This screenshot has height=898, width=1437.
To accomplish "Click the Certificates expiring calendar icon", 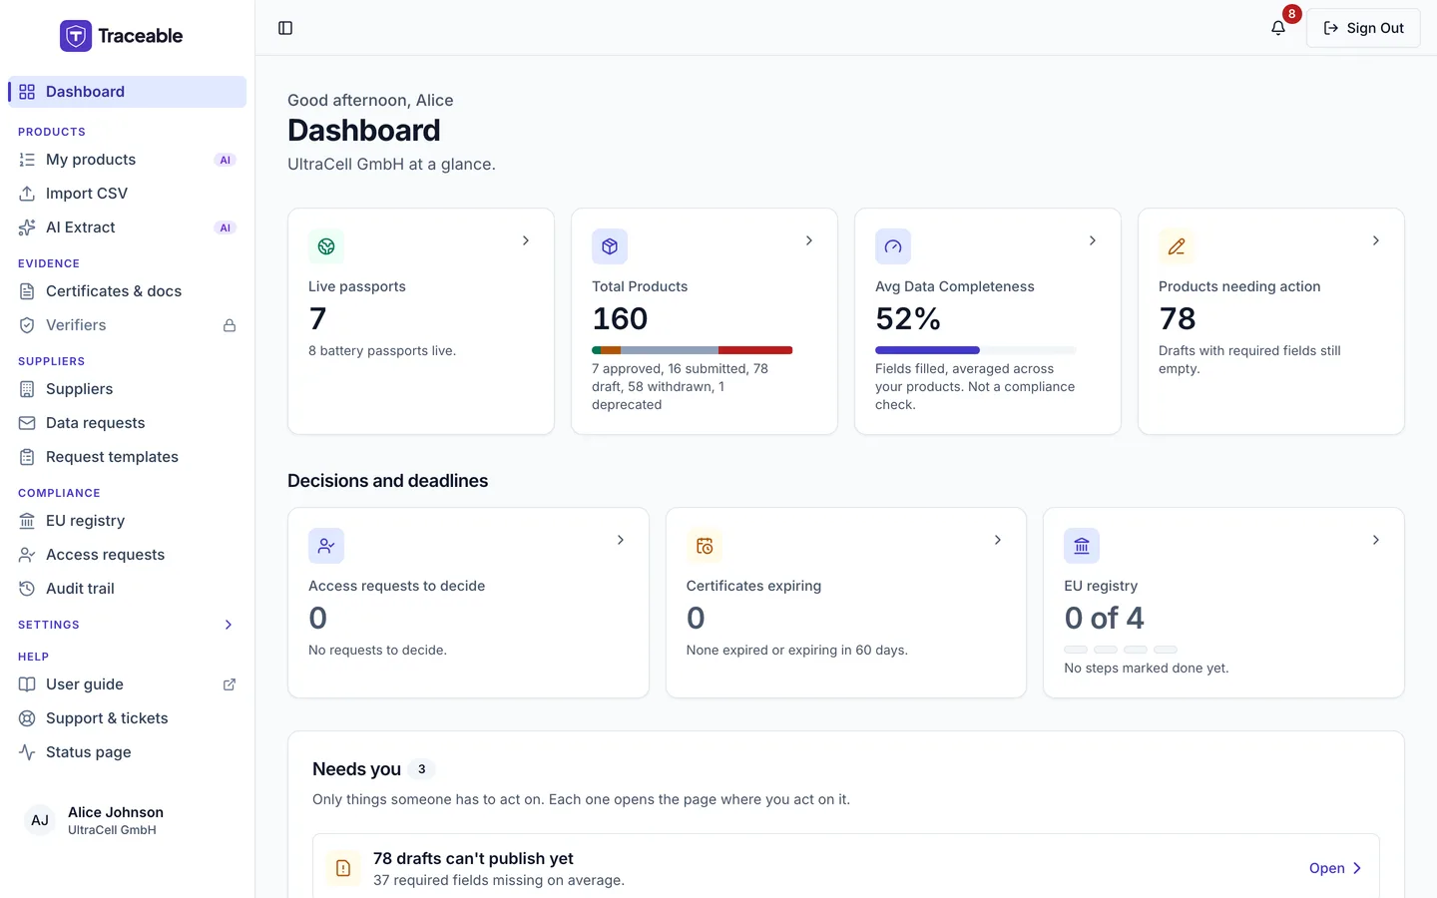I will 705,546.
